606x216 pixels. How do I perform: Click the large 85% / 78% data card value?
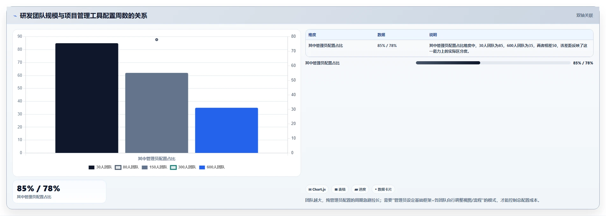click(39, 188)
